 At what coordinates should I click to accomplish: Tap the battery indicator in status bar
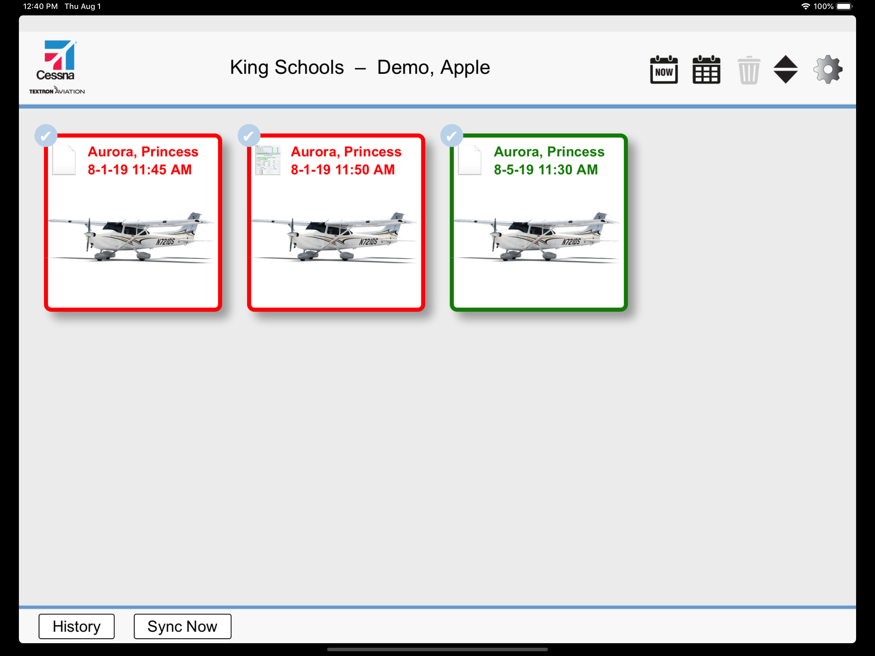tap(844, 6)
